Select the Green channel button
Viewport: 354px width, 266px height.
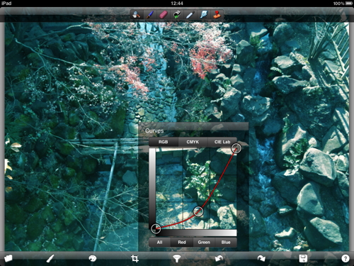click(x=204, y=243)
